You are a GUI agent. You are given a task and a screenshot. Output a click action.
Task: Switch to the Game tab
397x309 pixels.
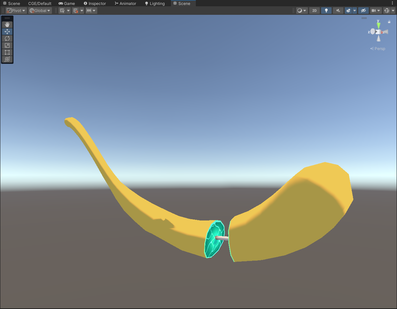click(67, 3)
